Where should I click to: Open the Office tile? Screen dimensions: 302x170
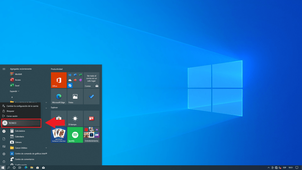(x=59, y=80)
